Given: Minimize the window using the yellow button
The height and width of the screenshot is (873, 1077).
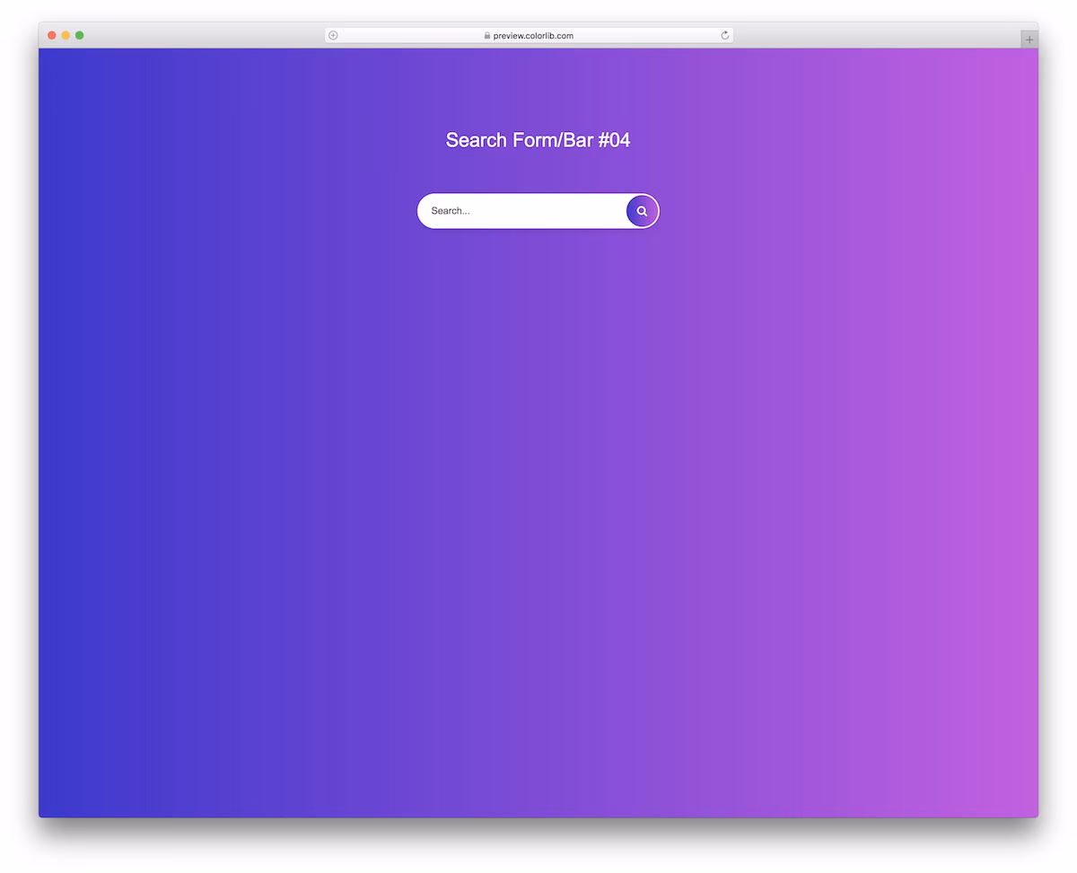Looking at the screenshot, I should 66,35.
